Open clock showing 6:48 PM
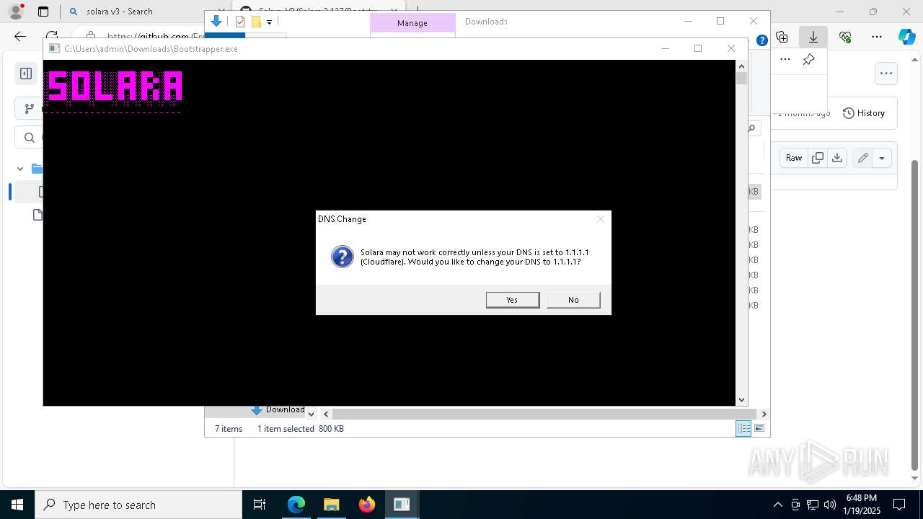 tap(861, 505)
